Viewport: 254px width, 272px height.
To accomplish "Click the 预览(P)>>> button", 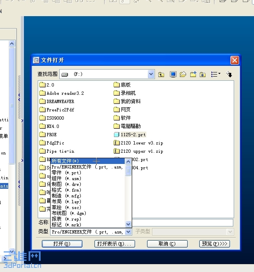I will pyautogui.click(x=215, y=244).
